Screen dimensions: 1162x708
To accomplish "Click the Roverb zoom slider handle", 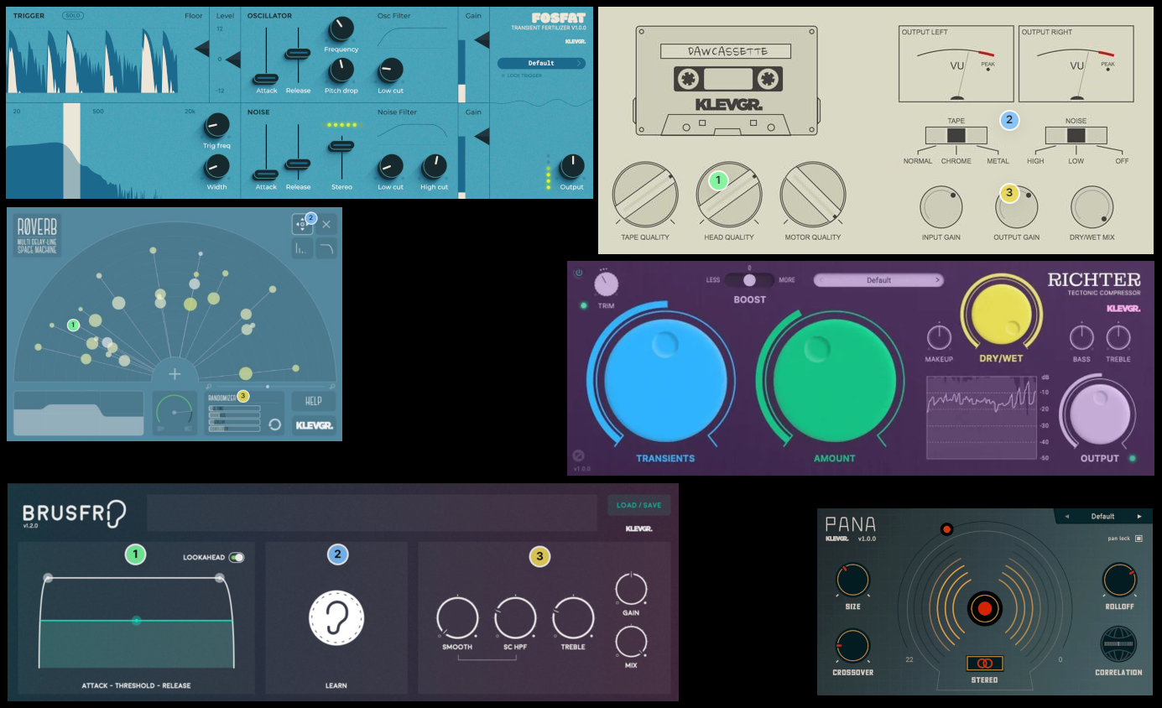I will 268,387.
